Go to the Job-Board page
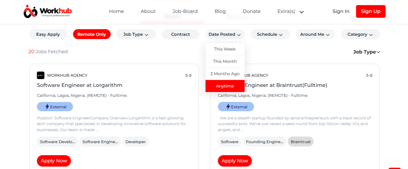The width and height of the screenshot is (408, 169). point(185,11)
